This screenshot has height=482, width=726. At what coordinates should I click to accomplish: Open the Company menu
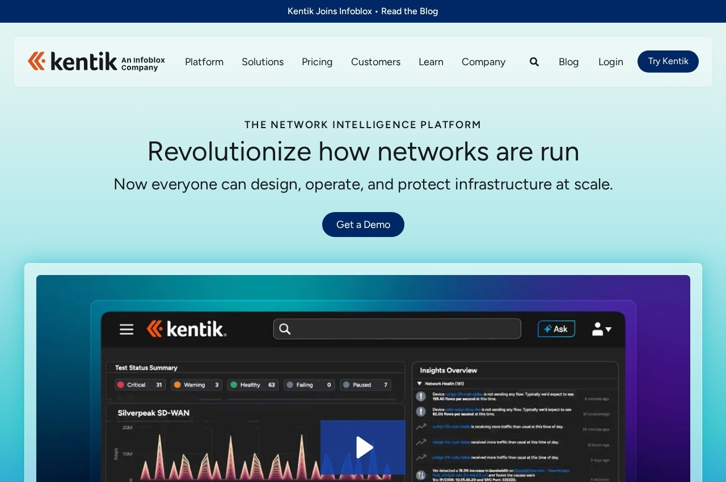click(x=483, y=62)
